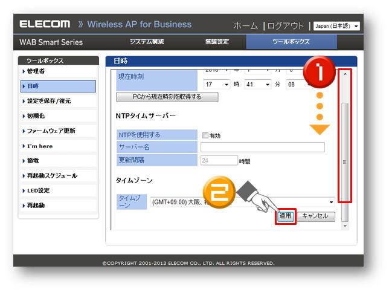
Task: Click PCから現在時刻を取得する button
Action: pyautogui.click(x=167, y=97)
